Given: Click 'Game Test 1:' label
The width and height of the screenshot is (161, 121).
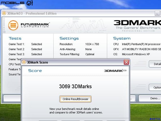Looking at the screenshot, I should click(17, 44).
